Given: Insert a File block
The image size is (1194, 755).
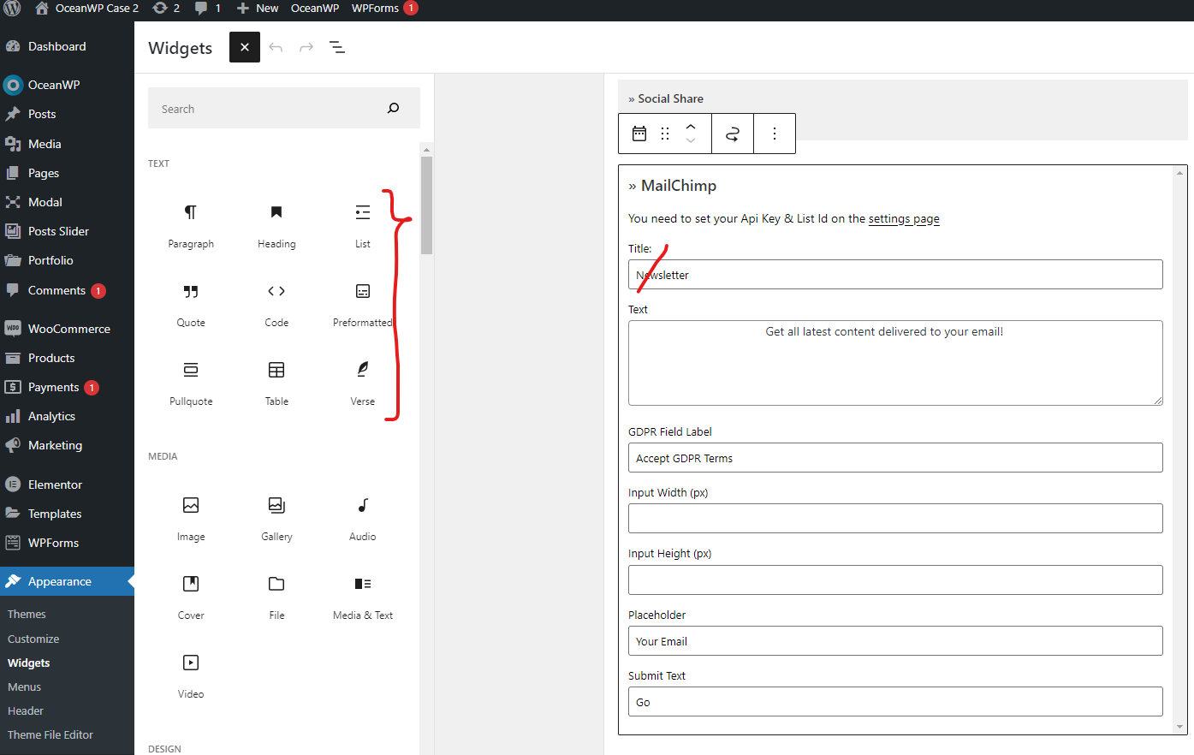Looking at the screenshot, I should (x=276, y=597).
